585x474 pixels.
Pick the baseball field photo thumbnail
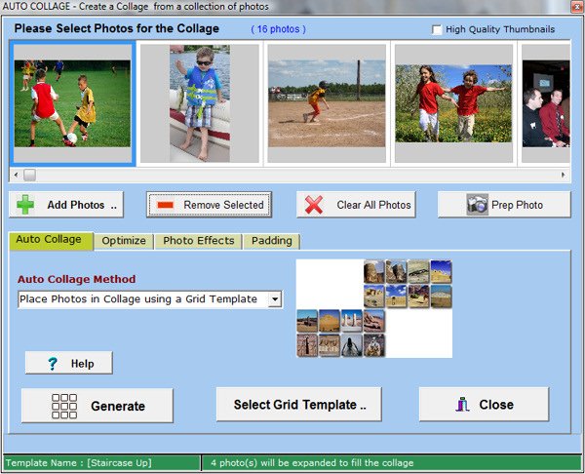coord(327,102)
